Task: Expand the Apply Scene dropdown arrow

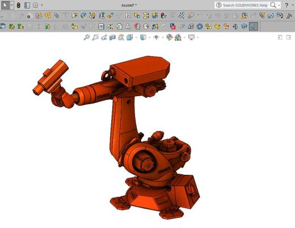Action: pyautogui.click(x=184, y=37)
